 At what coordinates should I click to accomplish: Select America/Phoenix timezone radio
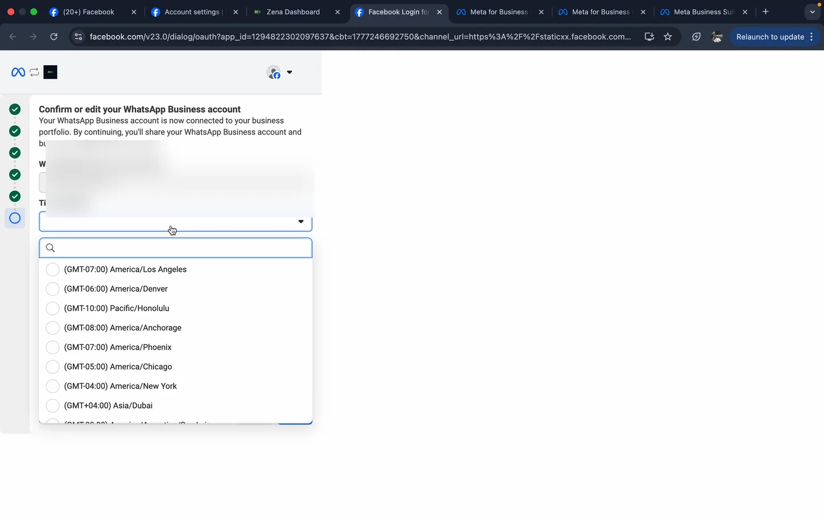tap(53, 347)
